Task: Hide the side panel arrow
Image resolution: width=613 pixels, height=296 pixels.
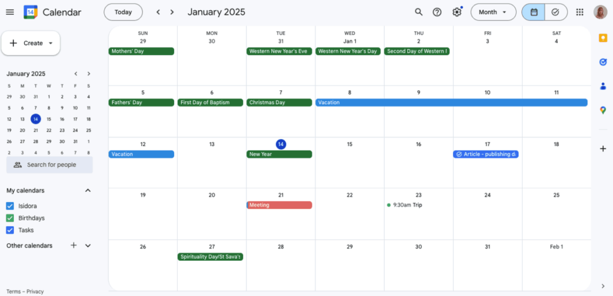Action: click(603, 286)
